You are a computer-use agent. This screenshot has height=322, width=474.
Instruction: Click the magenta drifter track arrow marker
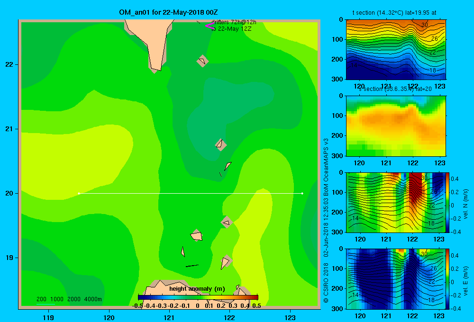(209, 26)
